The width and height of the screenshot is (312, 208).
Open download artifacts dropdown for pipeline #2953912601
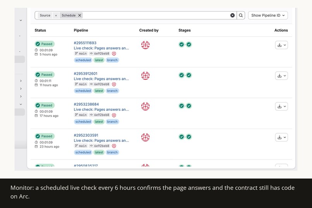click(281, 76)
